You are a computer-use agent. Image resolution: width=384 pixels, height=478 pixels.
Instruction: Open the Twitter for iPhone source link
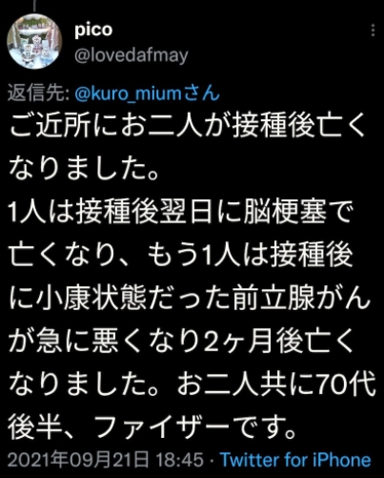coord(295,460)
